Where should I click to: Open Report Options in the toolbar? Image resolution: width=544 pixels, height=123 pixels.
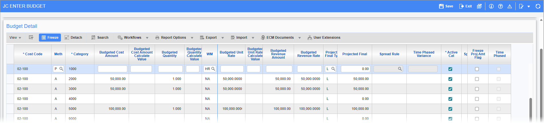170,38
